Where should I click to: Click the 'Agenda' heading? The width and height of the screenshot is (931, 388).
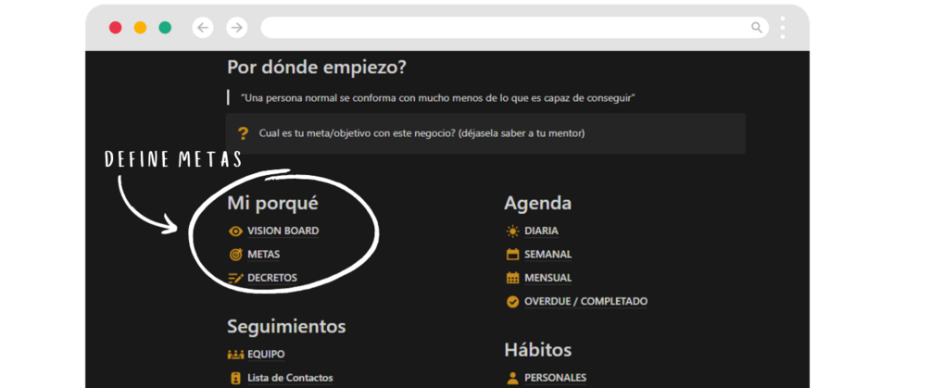tap(538, 204)
